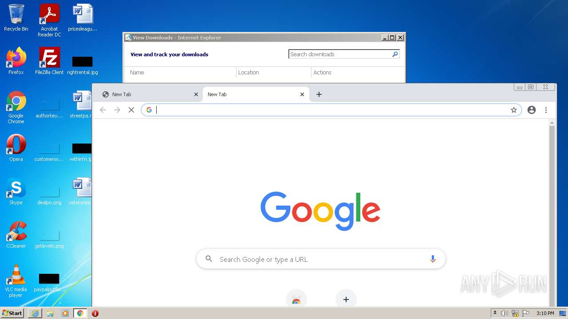Select the VLC media player desktop icon
Viewport: 568px width, 319px height.
(16, 281)
